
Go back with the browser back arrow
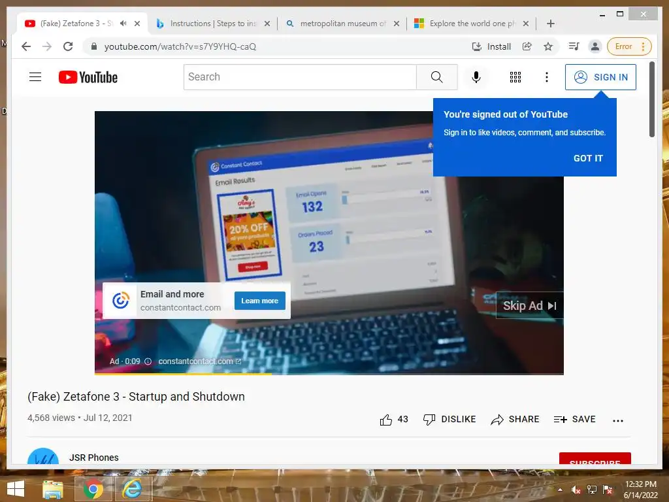coord(26,46)
